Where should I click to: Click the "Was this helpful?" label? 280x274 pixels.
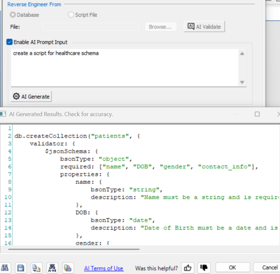(x=157, y=268)
